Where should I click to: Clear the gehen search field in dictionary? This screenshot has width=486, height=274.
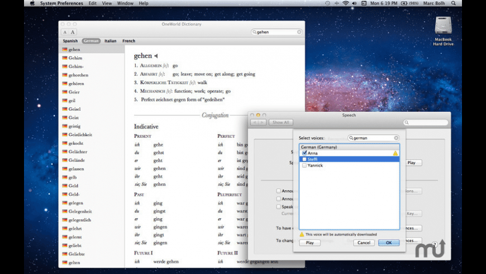(x=299, y=32)
